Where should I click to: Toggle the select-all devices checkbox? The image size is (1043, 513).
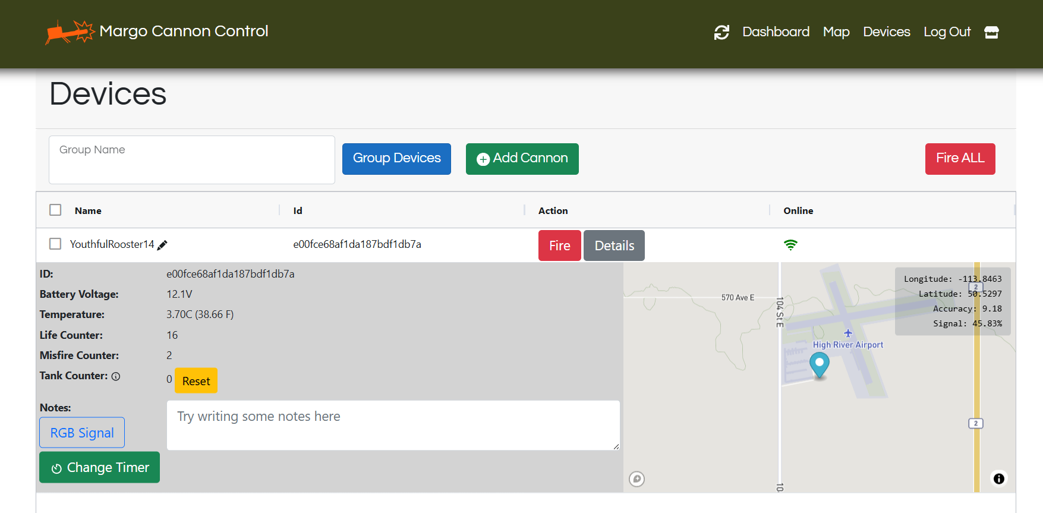click(x=55, y=210)
